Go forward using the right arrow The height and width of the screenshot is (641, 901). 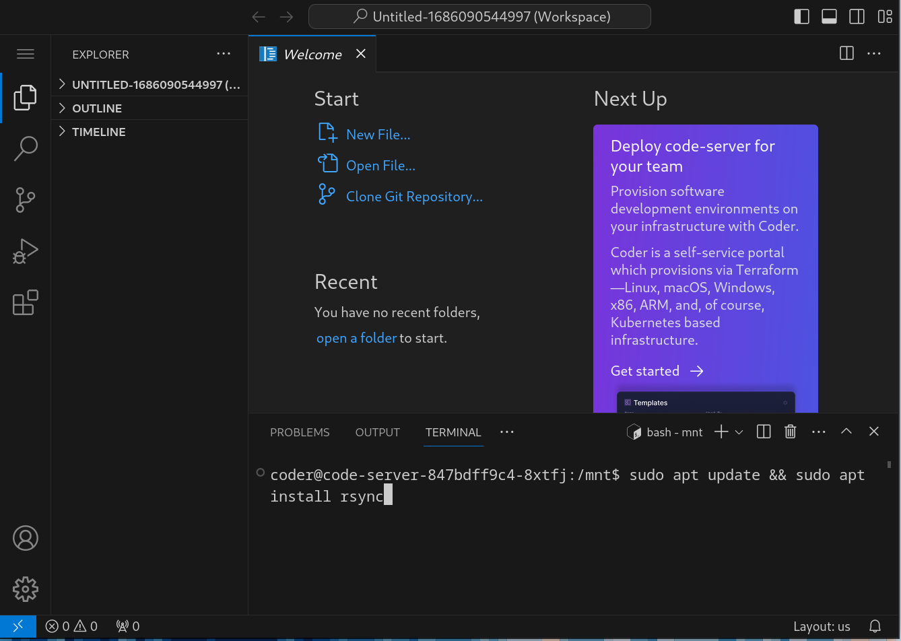(x=287, y=17)
